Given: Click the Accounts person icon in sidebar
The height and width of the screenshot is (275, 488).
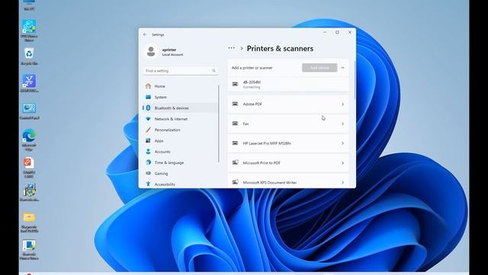Looking at the screenshot, I should pos(148,151).
